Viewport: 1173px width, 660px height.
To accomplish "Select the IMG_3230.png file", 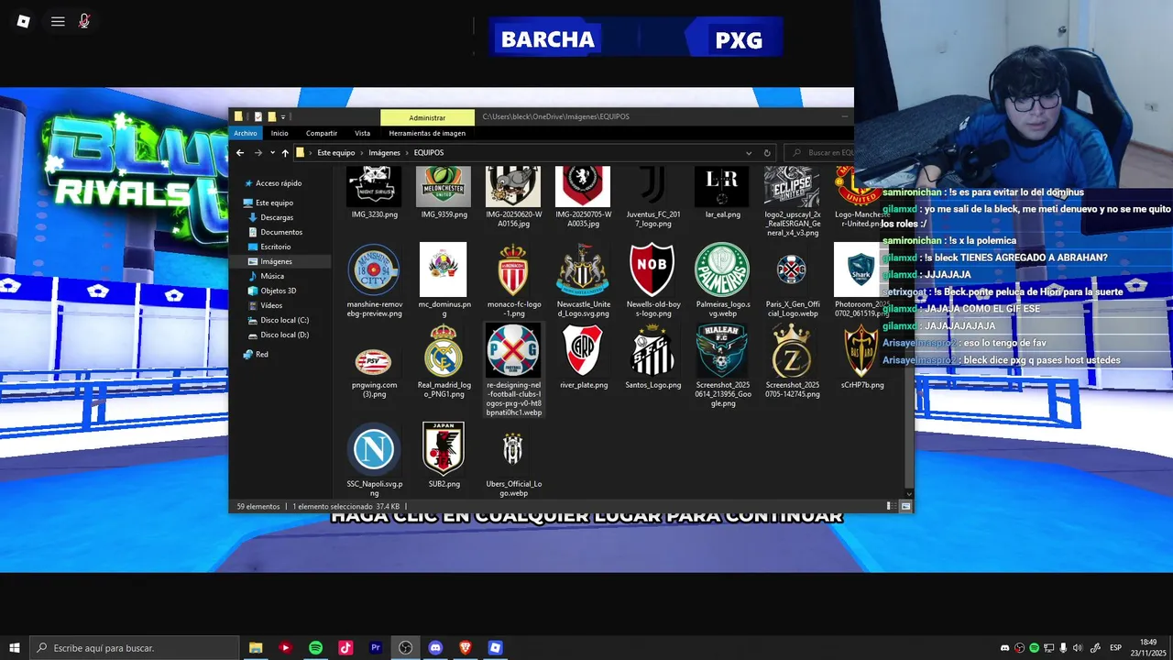I will click(x=374, y=193).
